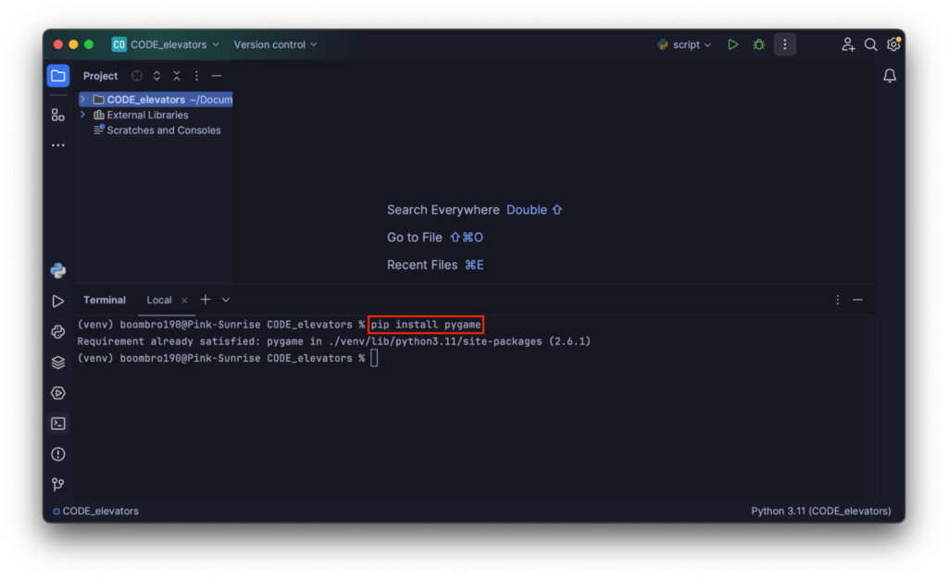Select the Terminal tool window icon
The image size is (948, 580).
(57, 423)
